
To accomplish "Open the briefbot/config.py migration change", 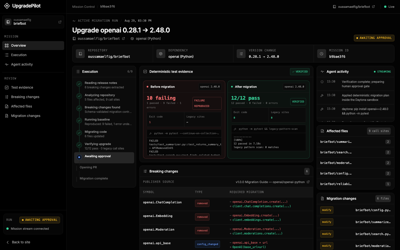I will (x=356, y=210).
